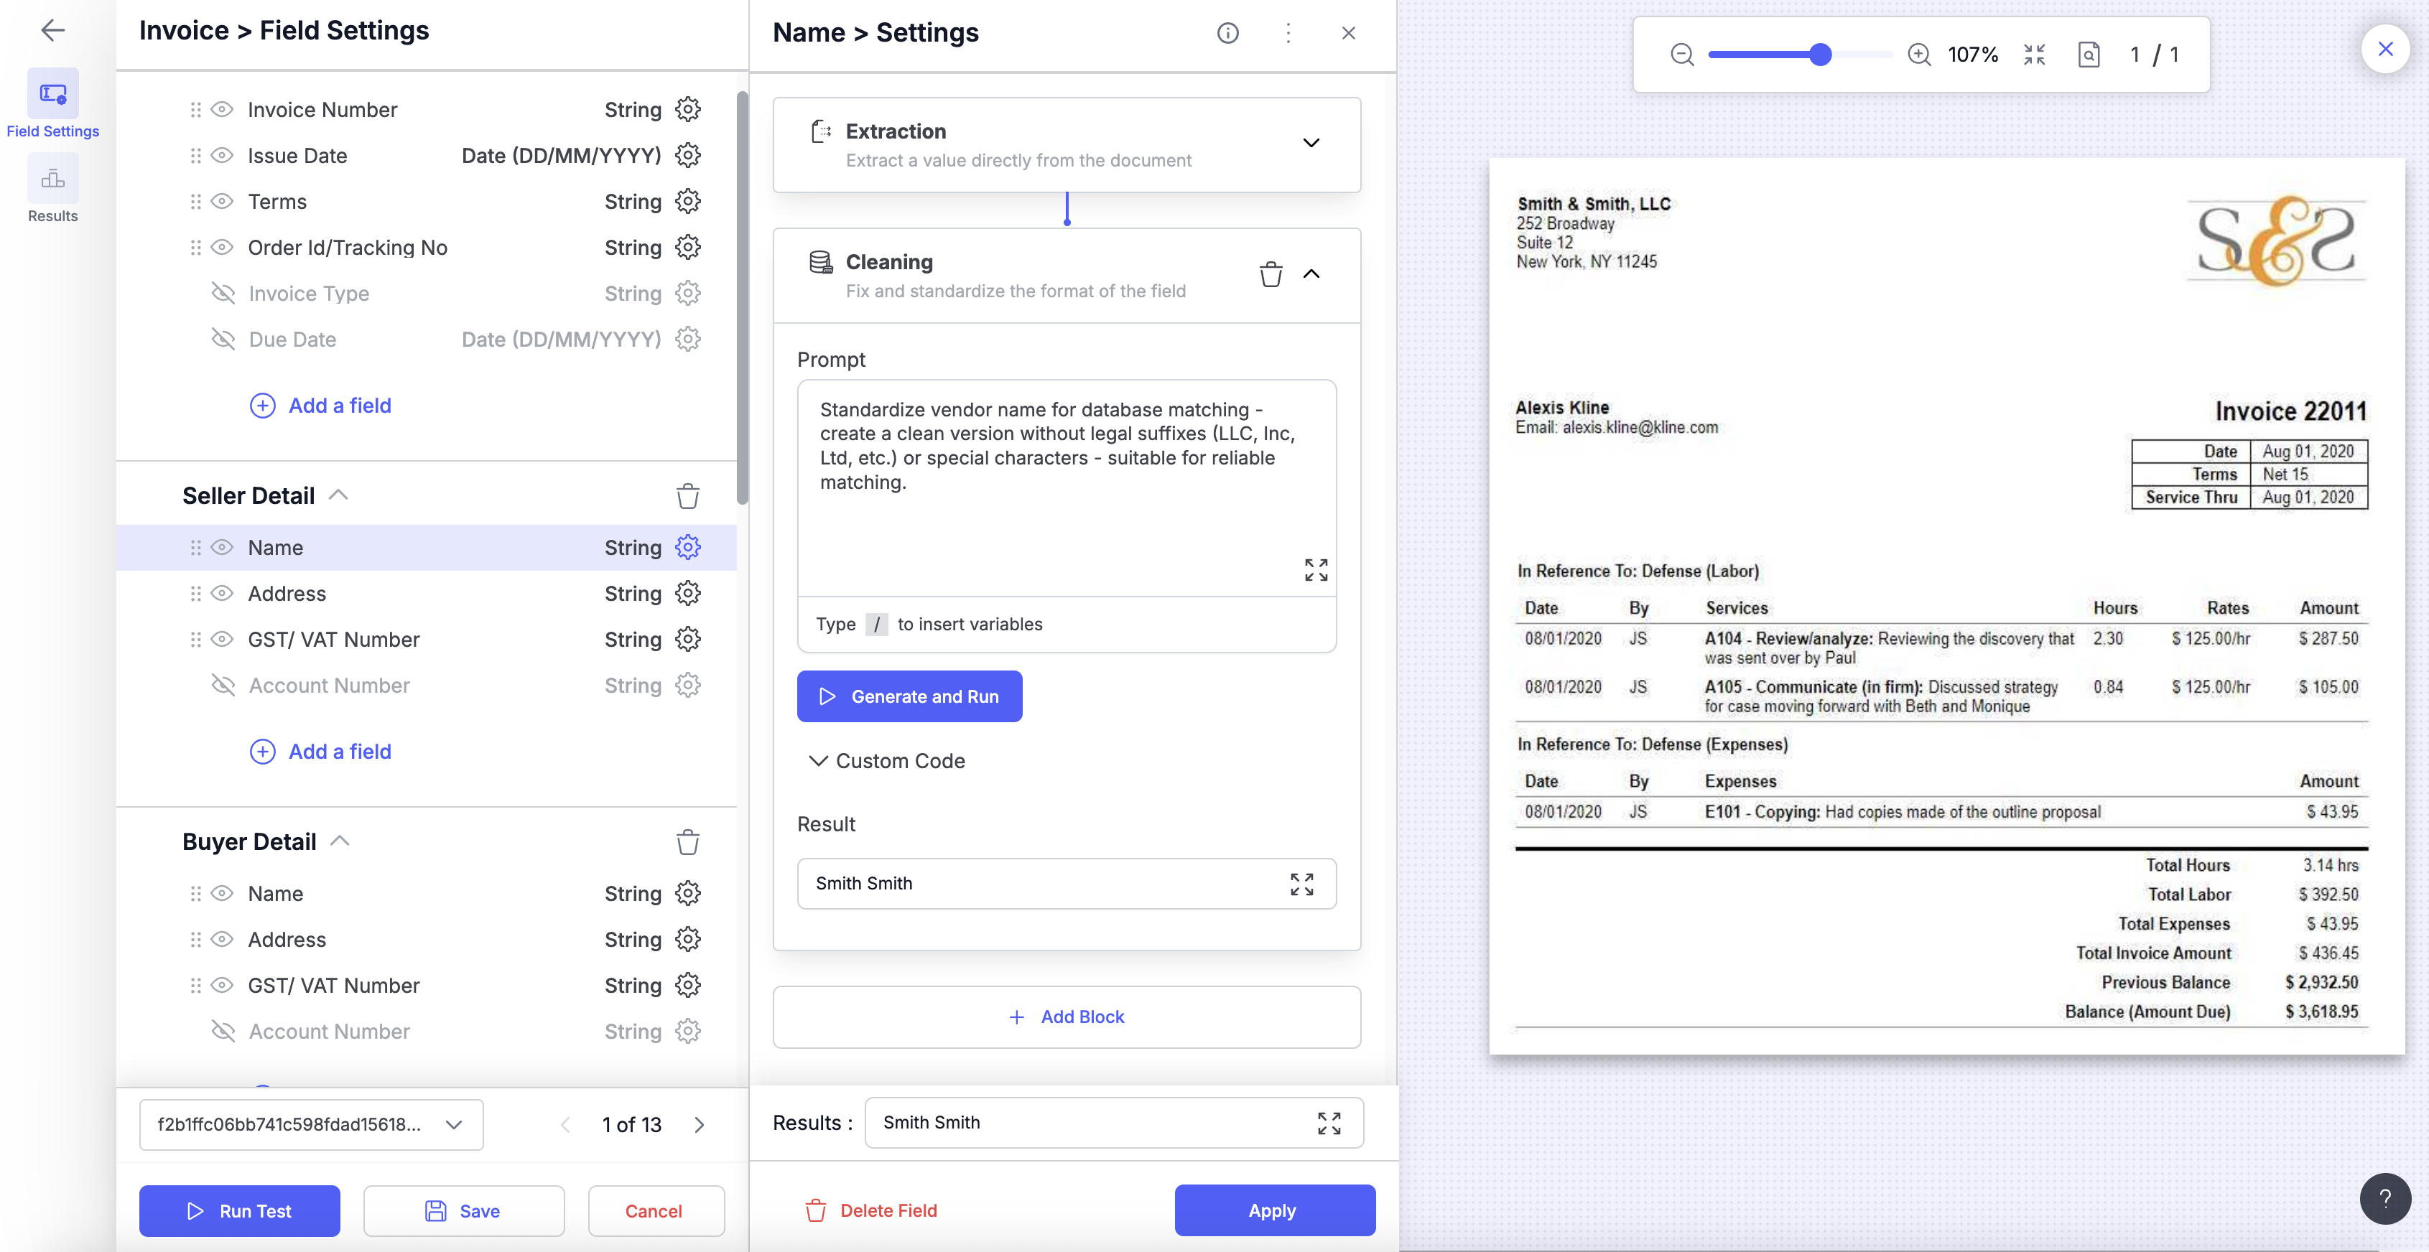Toggle visibility of Order Id/Tracking No field
2429x1252 pixels.
point(222,247)
